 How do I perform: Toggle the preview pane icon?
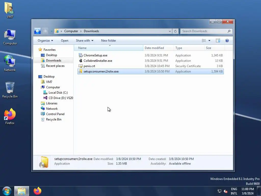pos(218,41)
